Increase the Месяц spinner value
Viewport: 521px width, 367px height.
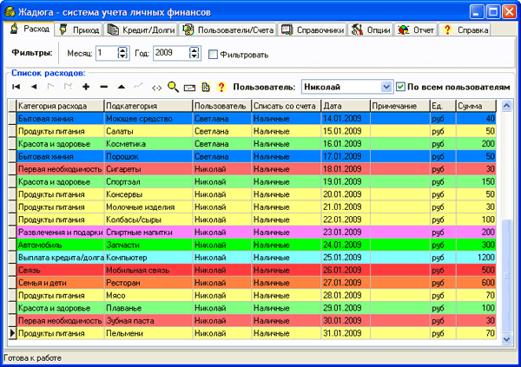[x=122, y=50]
